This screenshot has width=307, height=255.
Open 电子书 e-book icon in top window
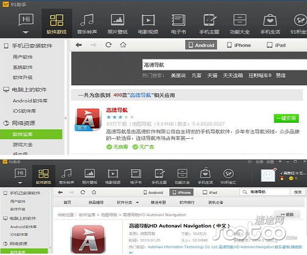pos(179,24)
